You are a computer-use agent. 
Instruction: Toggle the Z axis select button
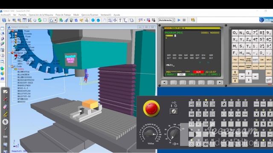point(270,114)
